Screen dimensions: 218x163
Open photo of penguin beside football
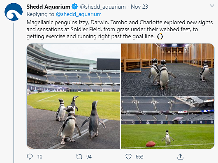click(x=167, y=123)
